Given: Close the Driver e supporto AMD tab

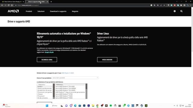Looking at the screenshot, I should click(x=47, y=2).
